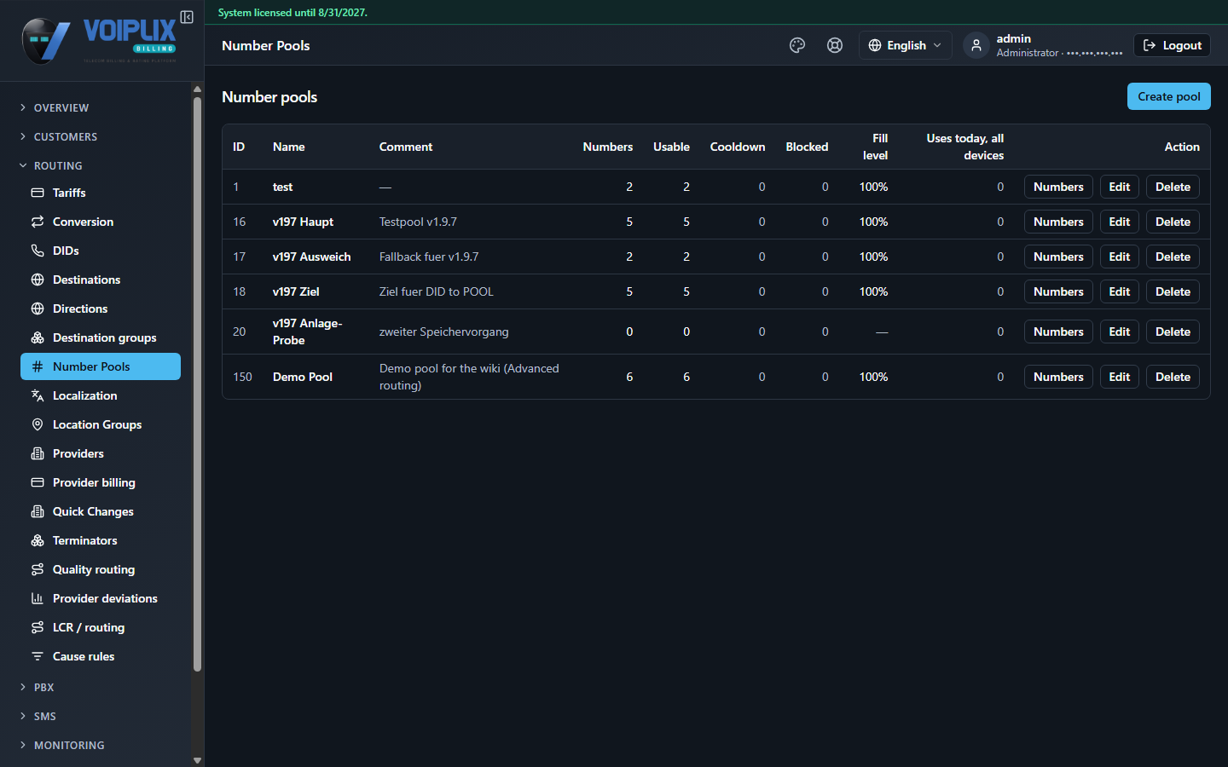The width and height of the screenshot is (1228, 767).
Task: Click the Number Pools hash icon
Action: coord(38,366)
